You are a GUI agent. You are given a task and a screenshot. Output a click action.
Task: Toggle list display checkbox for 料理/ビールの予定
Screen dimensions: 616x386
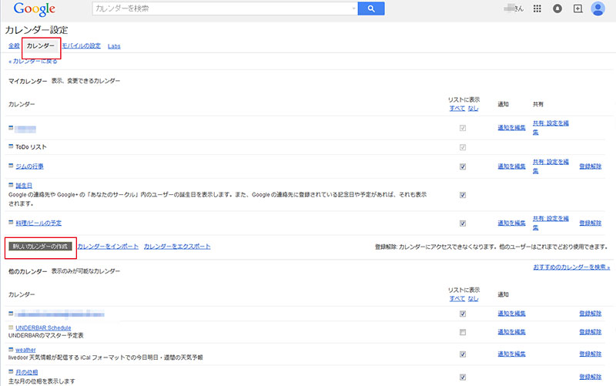click(463, 223)
